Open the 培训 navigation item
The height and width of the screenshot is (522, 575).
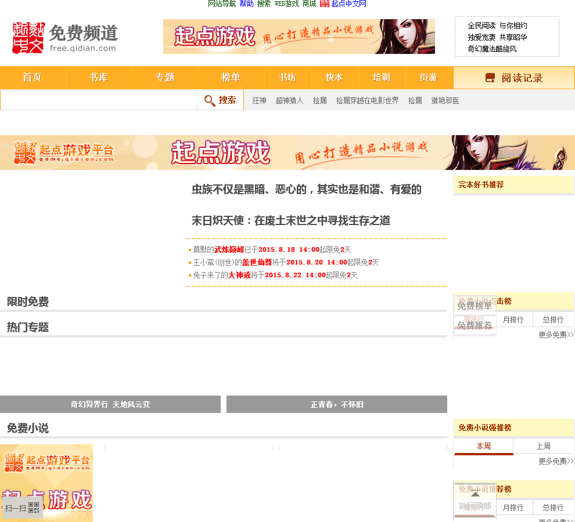point(382,78)
